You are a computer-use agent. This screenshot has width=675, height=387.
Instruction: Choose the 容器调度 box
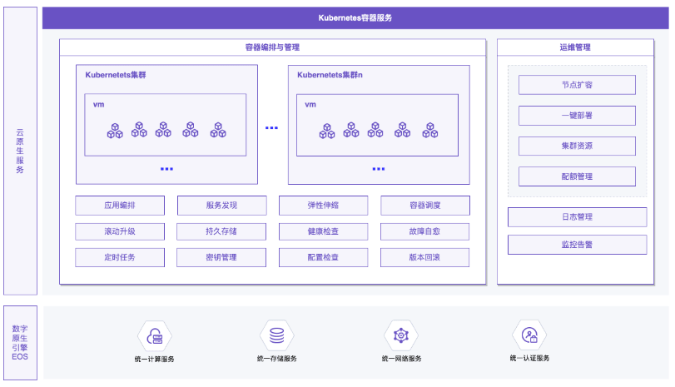pyautogui.click(x=425, y=206)
